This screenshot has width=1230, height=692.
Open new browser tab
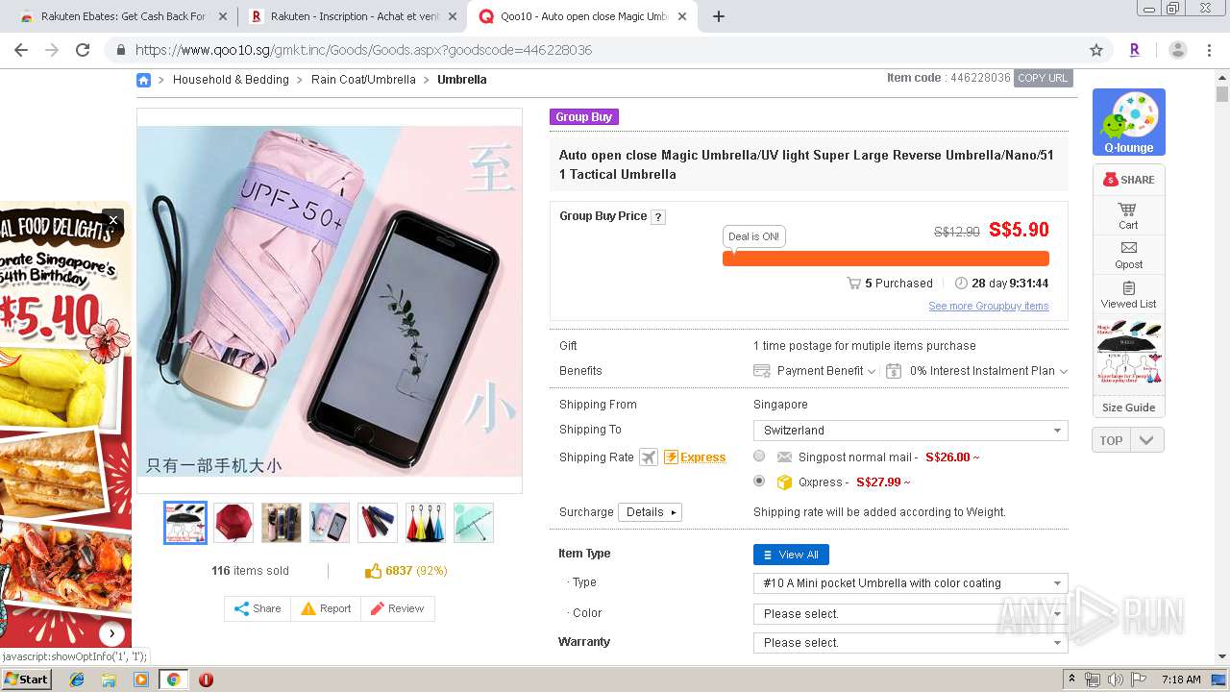[718, 16]
